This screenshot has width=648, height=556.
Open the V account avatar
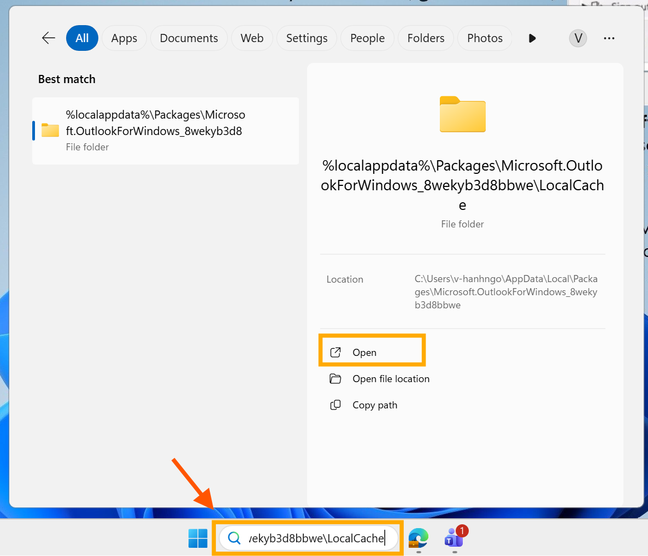(578, 38)
